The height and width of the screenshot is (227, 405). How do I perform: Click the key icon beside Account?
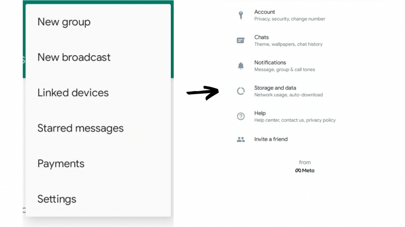pyautogui.click(x=240, y=15)
